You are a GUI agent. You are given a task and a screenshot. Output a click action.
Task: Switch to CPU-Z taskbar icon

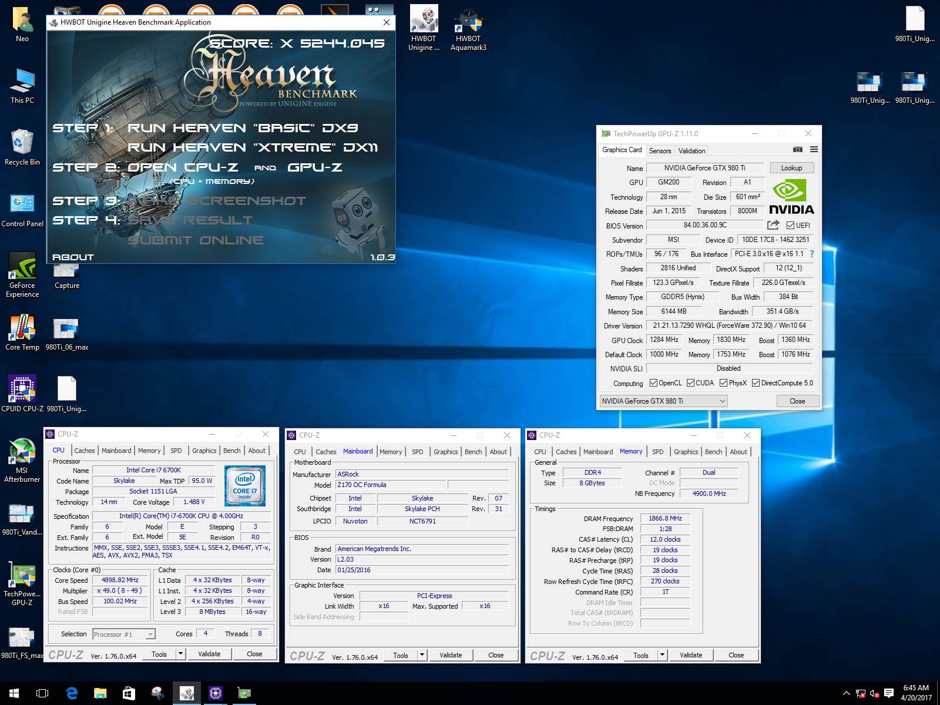pyautogui.click(x=215, y=693)
